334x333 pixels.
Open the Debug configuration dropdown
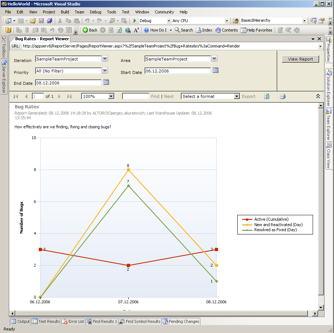169,21
